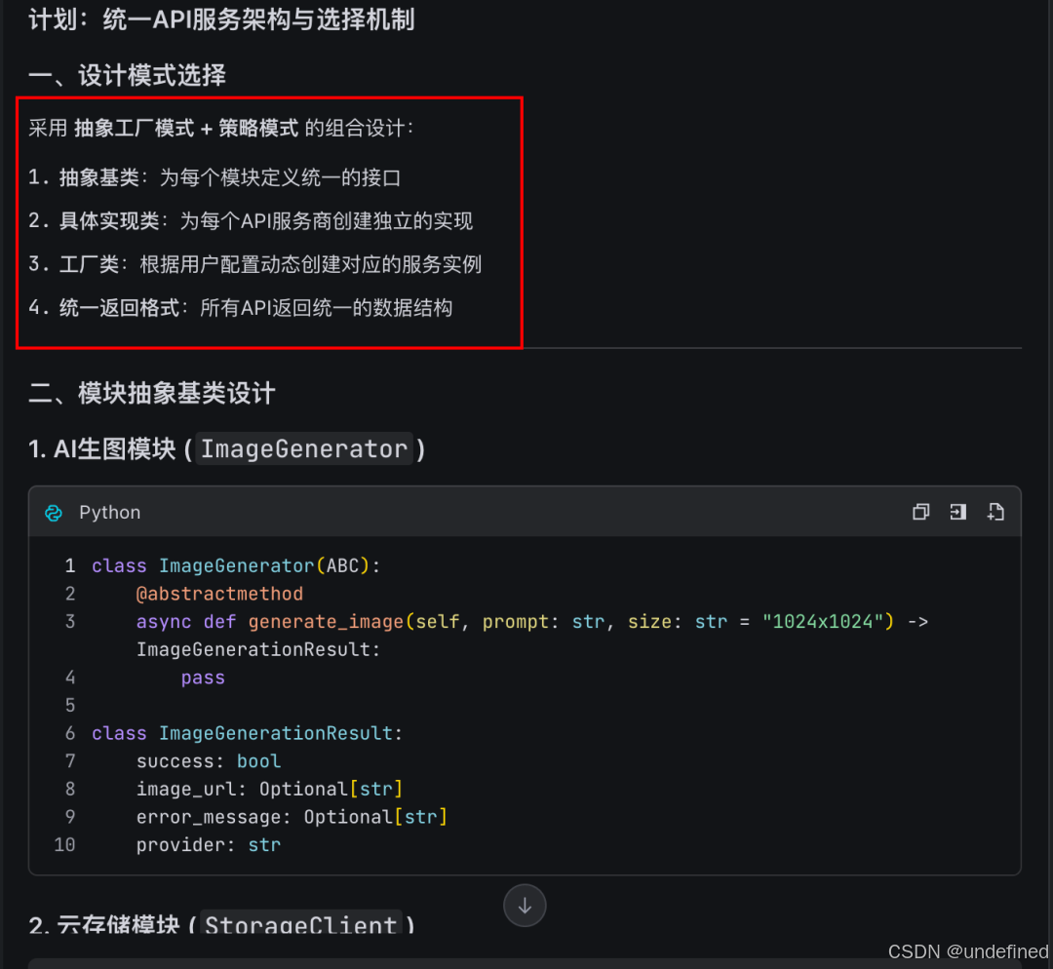Image resolution: width=1053 pixels, height=969 pixels.
Task: Click code line 'image_url: Optional[str]'
Action: (x=269, y=789)
